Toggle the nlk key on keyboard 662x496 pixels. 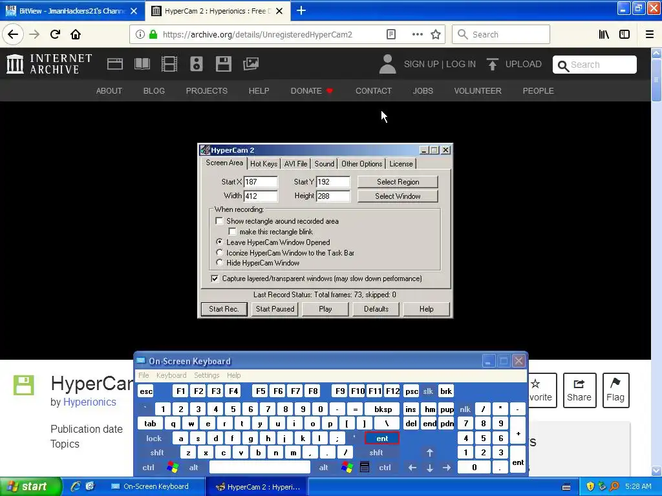pyautogui.click(x=465, y=409)
